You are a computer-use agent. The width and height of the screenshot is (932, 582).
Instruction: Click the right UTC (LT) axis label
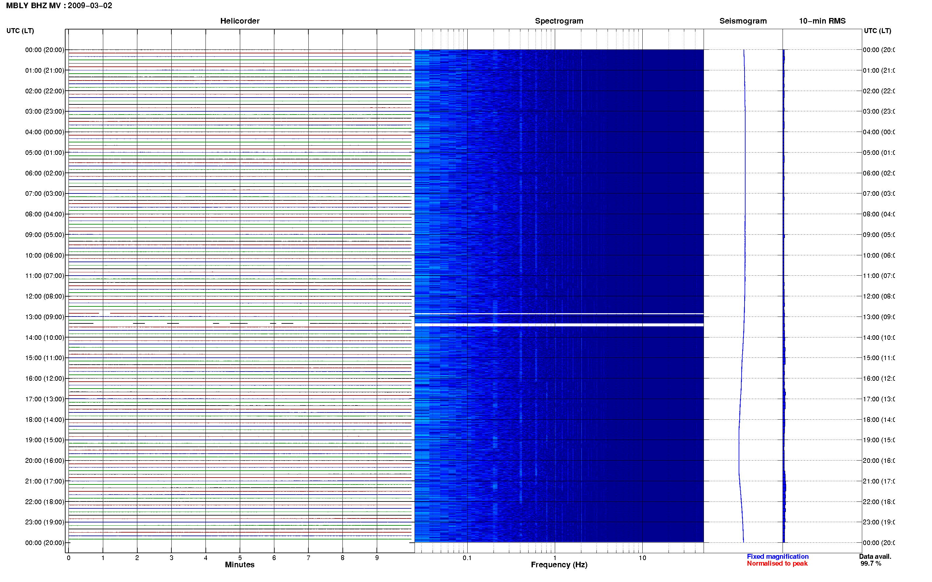coord(877,31)
